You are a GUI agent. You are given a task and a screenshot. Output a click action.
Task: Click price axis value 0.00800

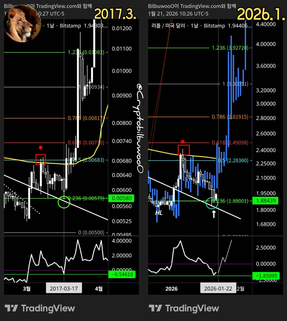tap(122, 123)
